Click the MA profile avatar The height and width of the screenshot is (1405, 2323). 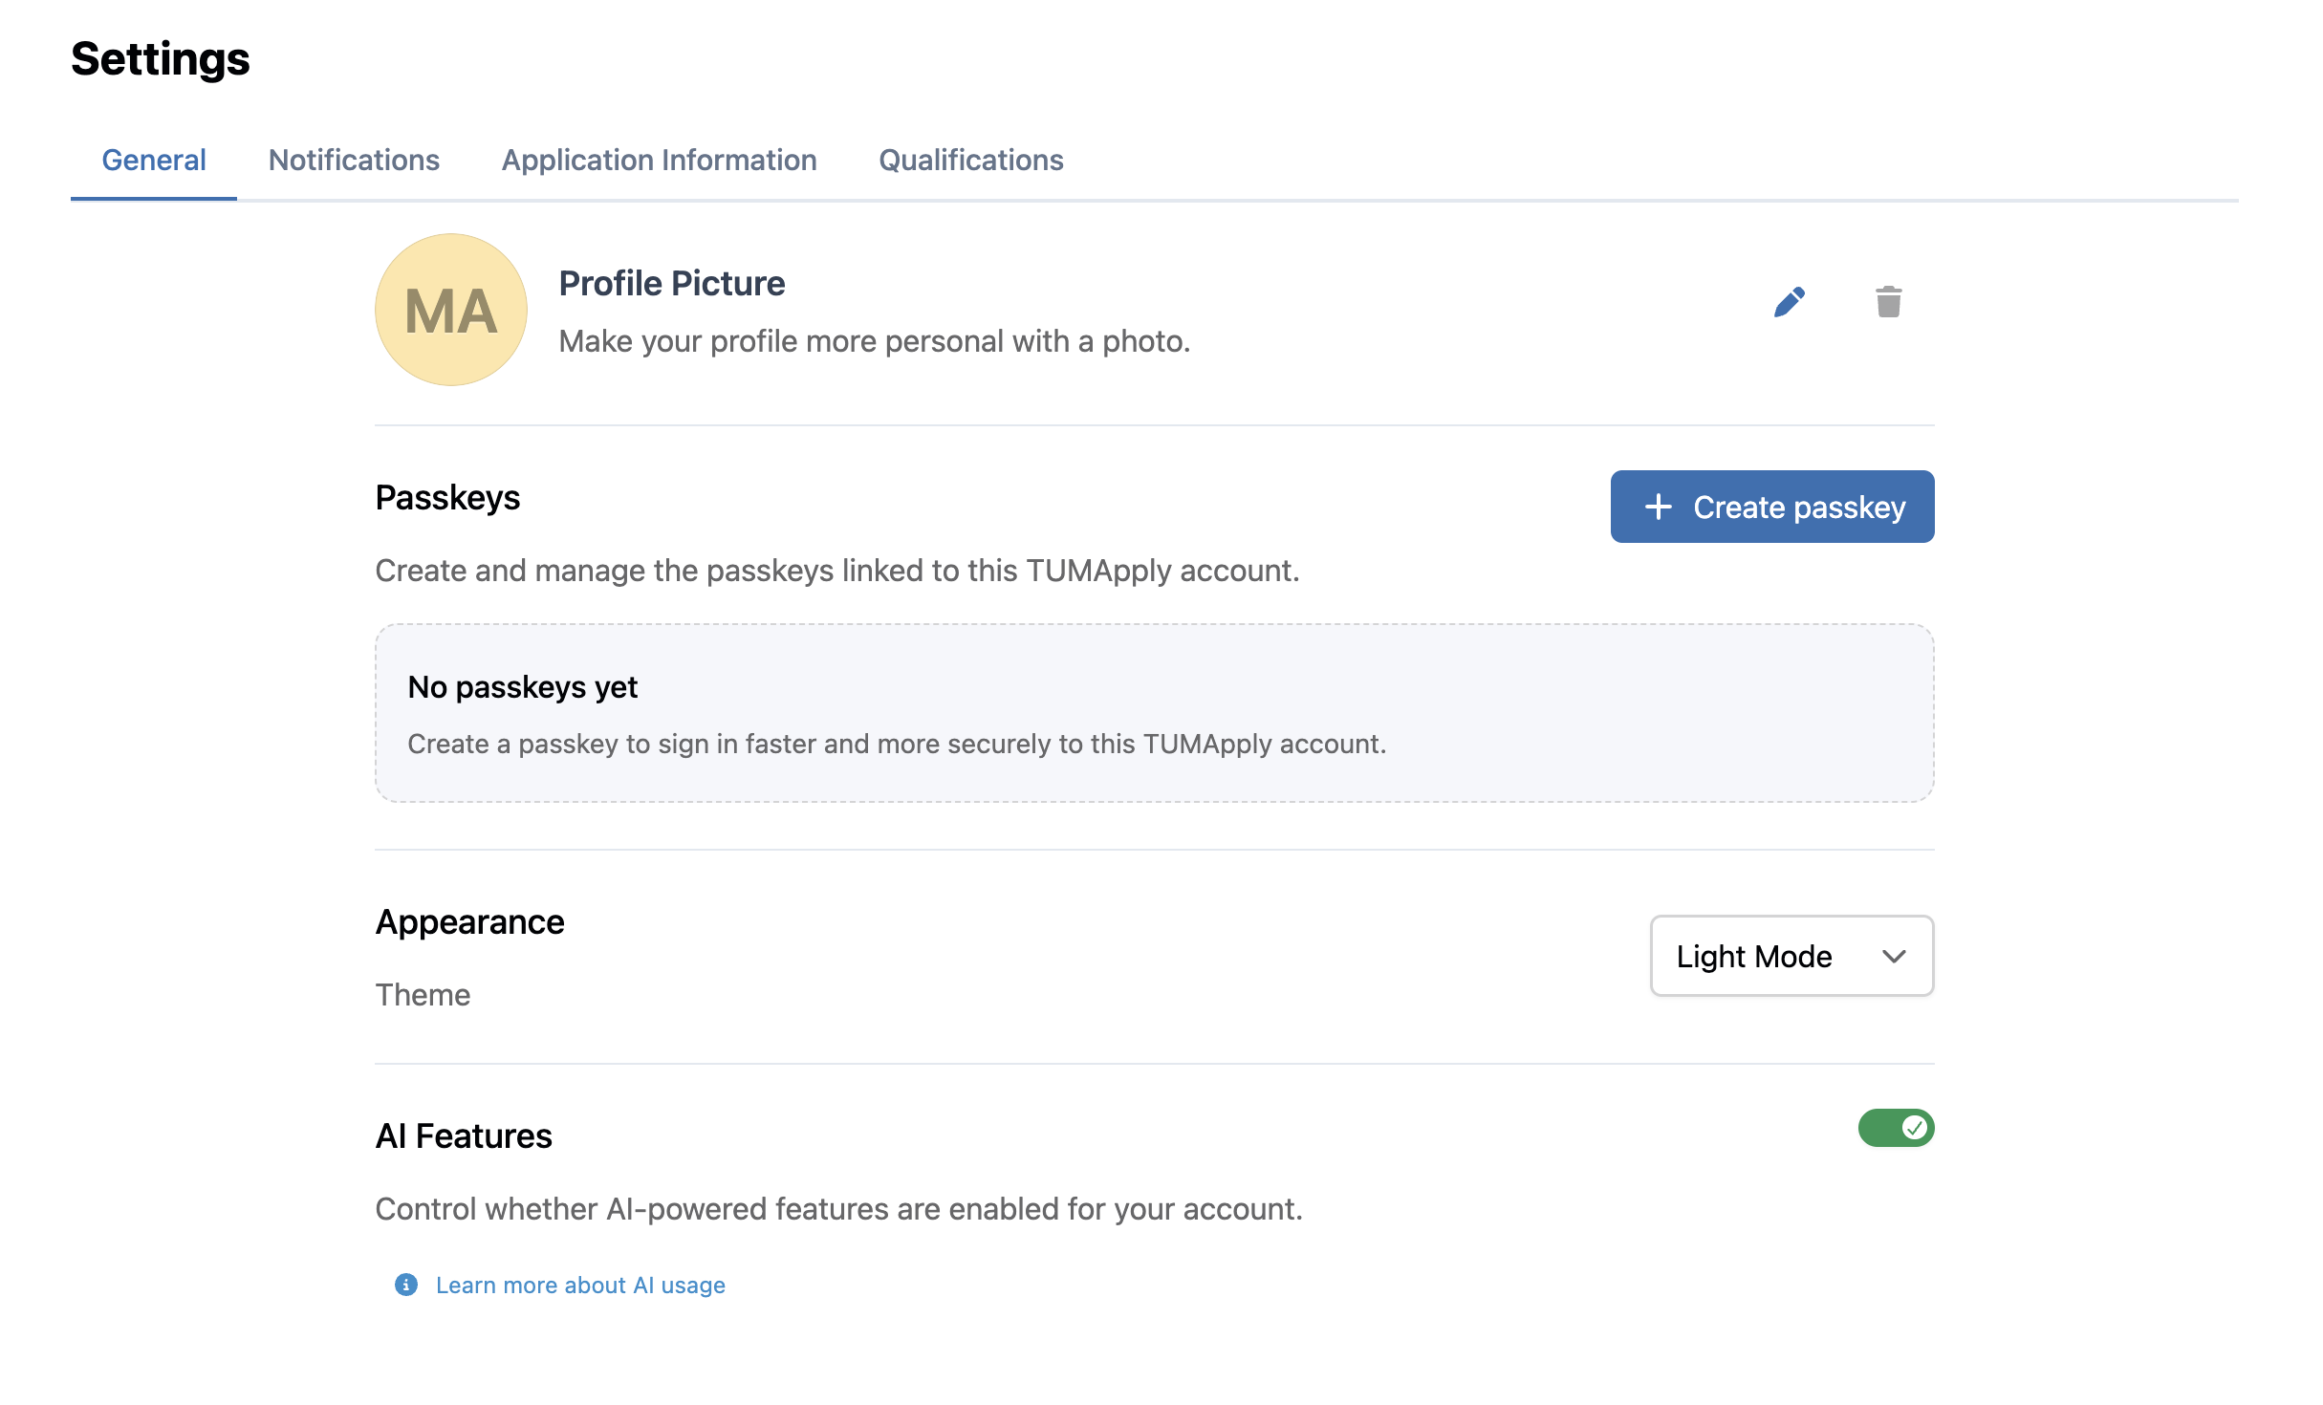451,310
